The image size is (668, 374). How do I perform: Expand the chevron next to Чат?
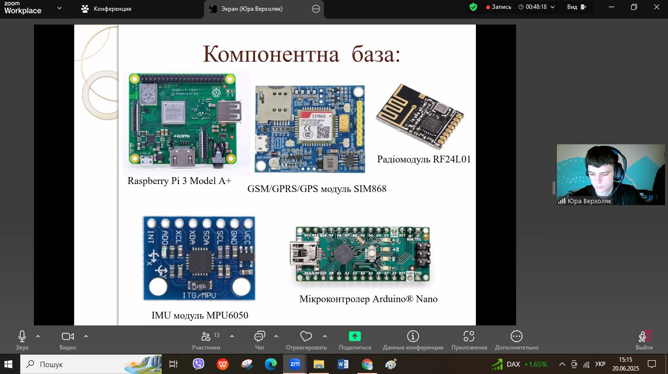coord(276,336)
